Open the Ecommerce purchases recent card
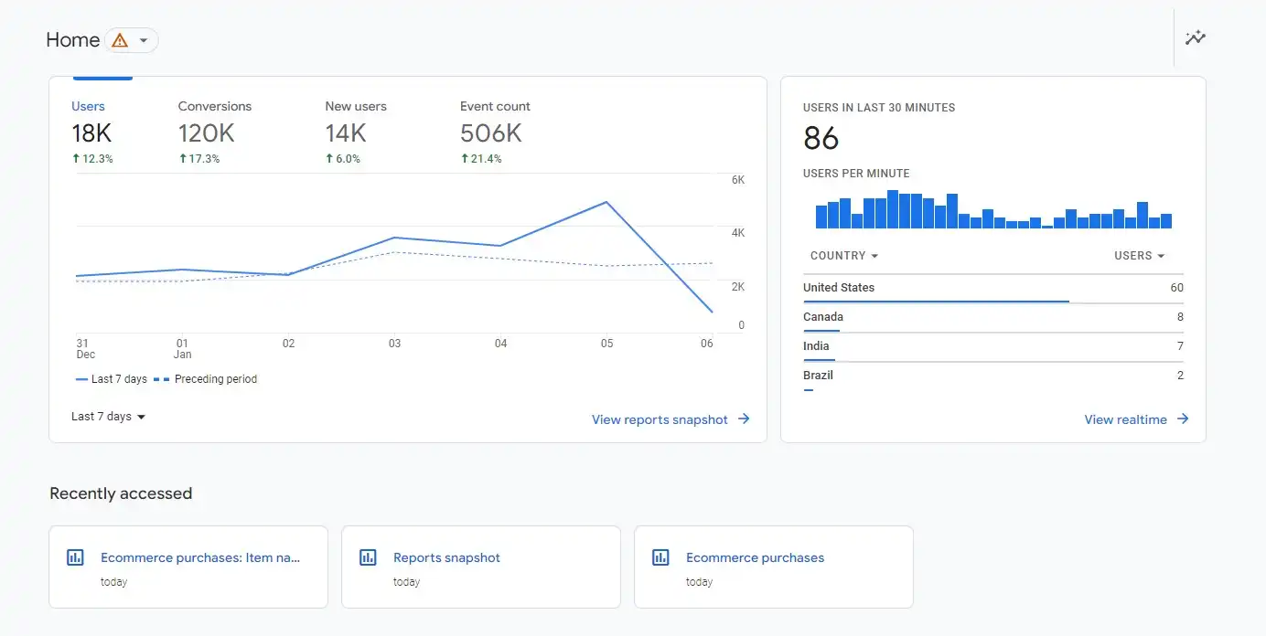1266x636 pixels. [774, 567]
